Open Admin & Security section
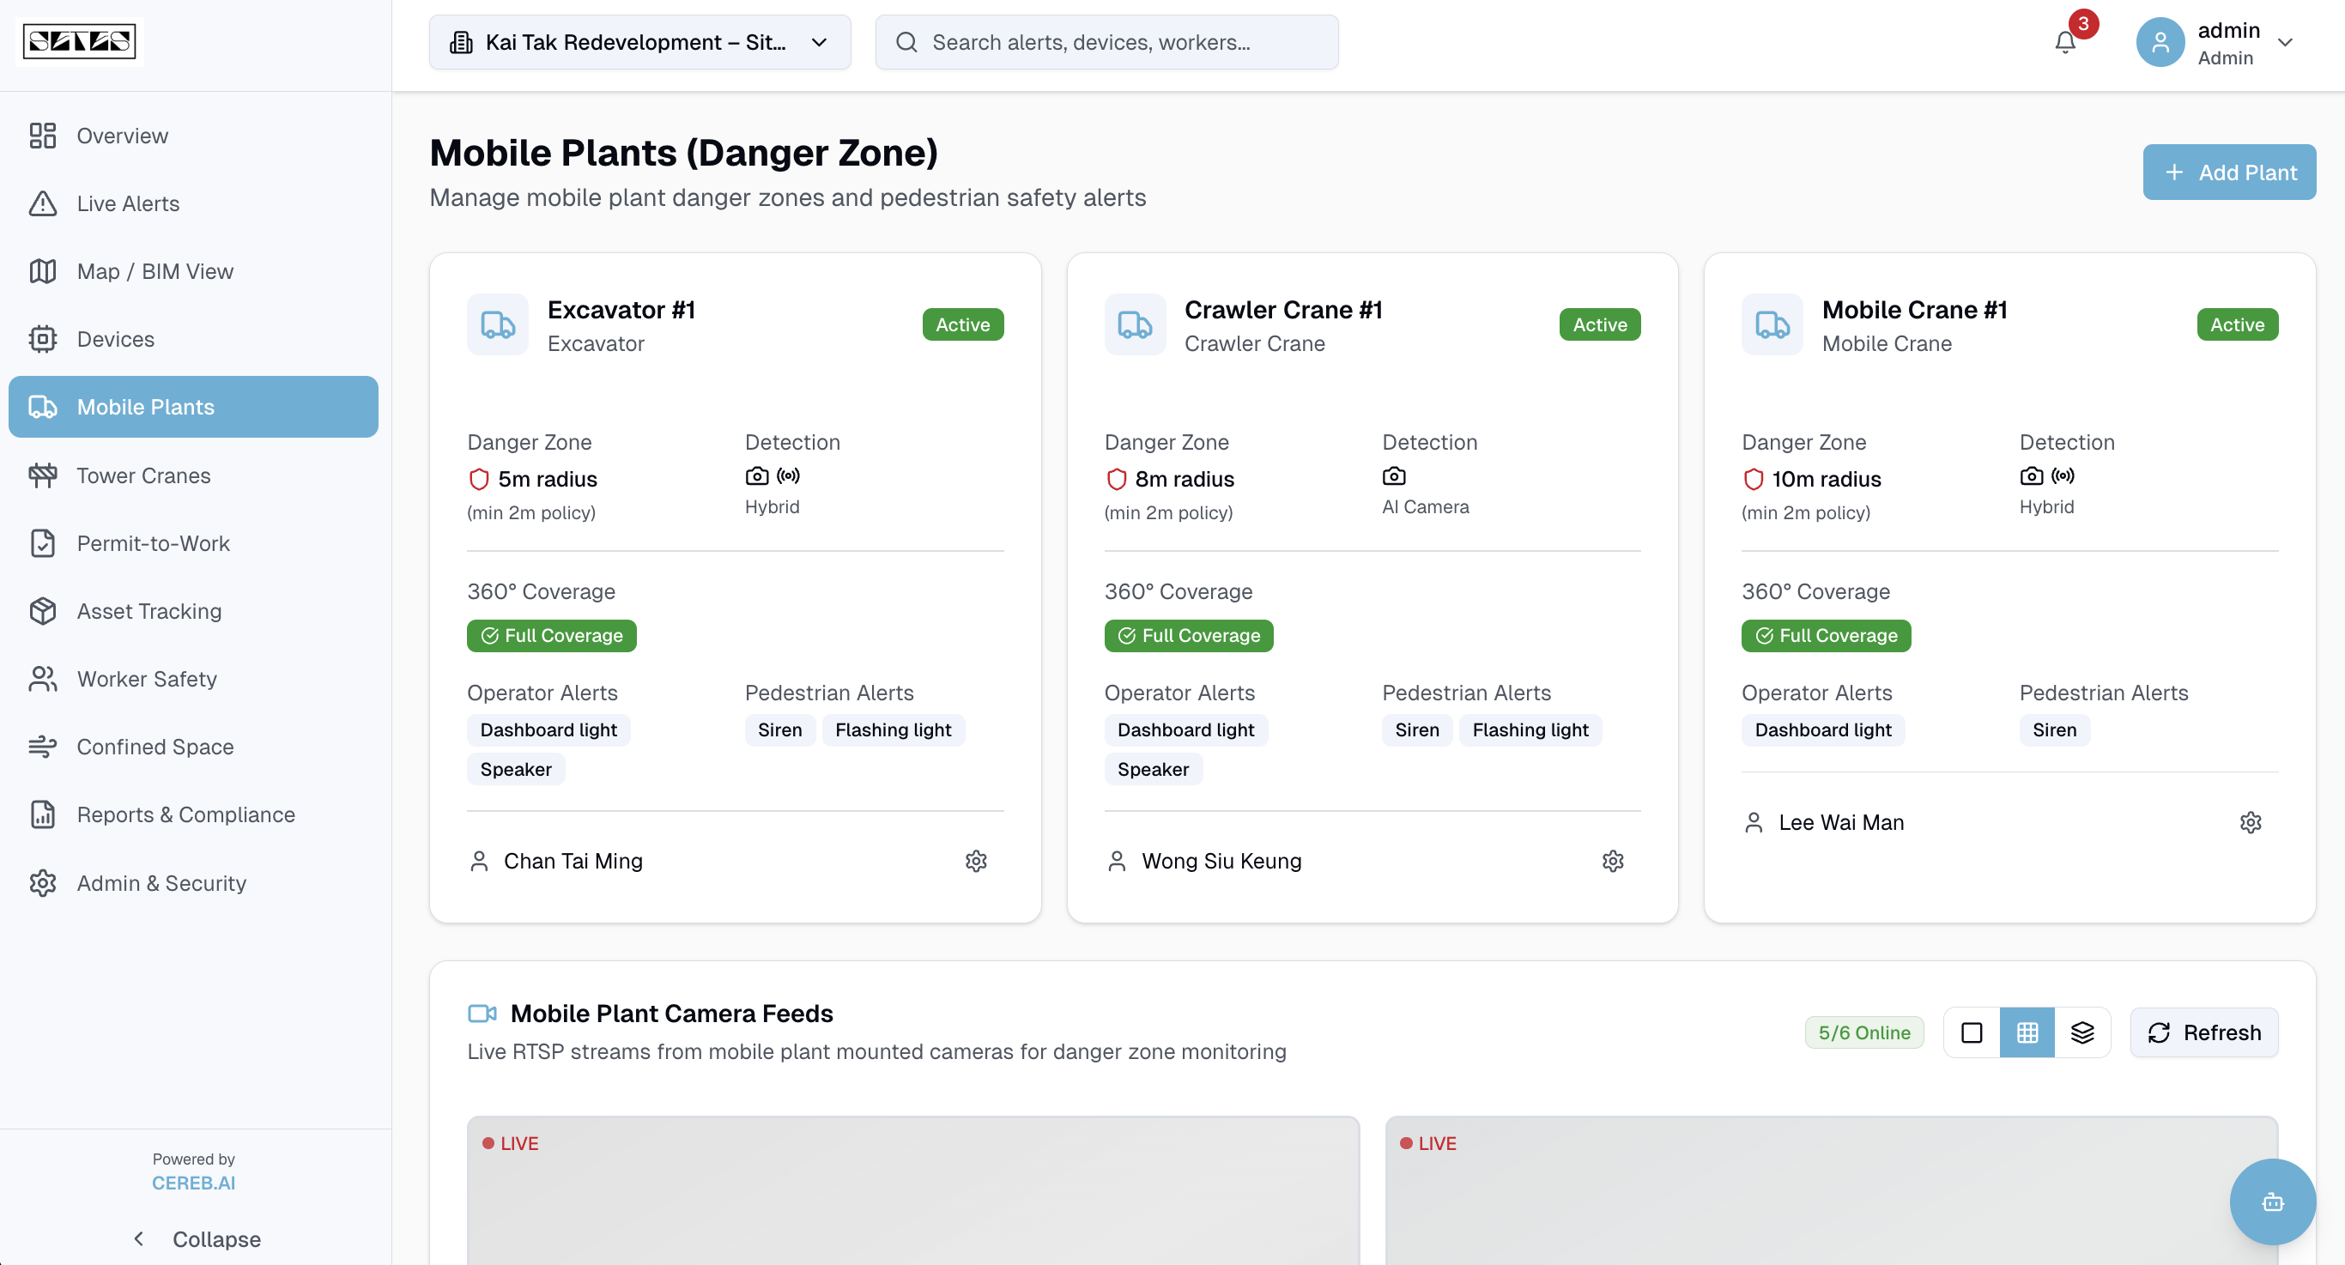Screen dimensions: 2345x1265 point(161,882)
